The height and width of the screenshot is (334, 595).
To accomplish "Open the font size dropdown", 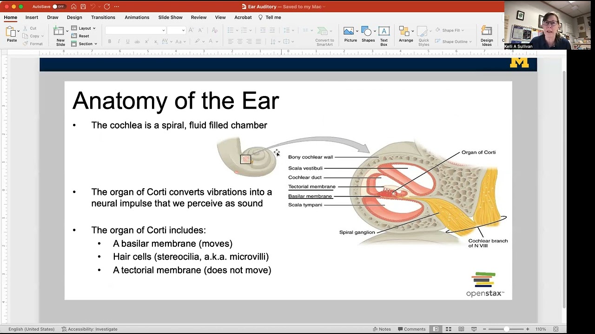I will click(x=177, y=30).
